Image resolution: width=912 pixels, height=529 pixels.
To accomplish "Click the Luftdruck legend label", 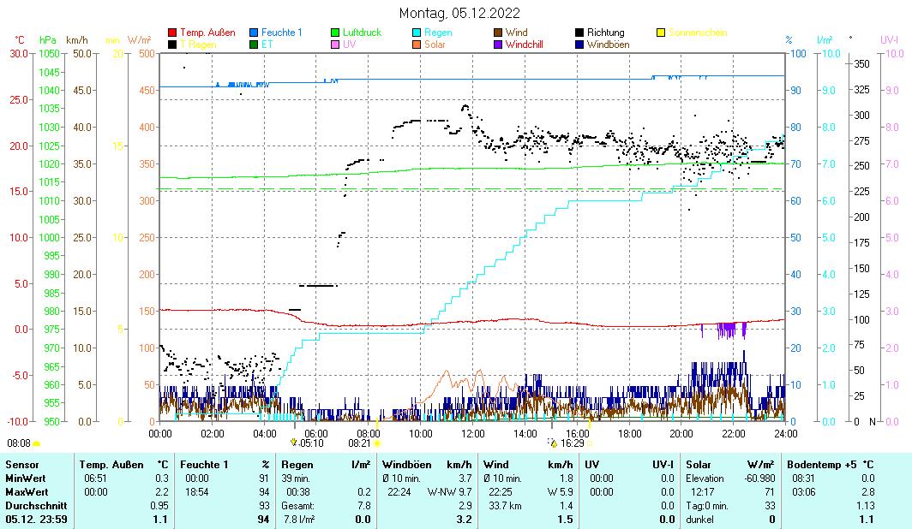I will point(362,33).
